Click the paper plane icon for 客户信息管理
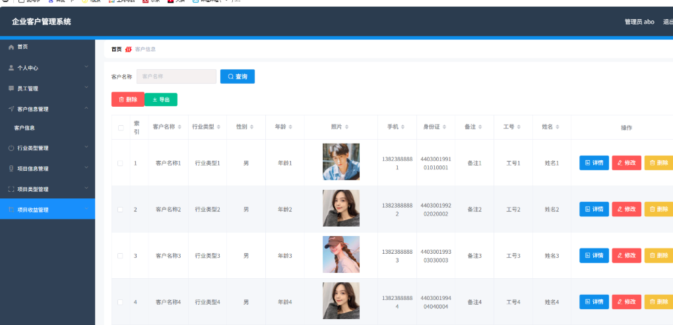Viewport: 673px width, 325px height. [11, 109]
